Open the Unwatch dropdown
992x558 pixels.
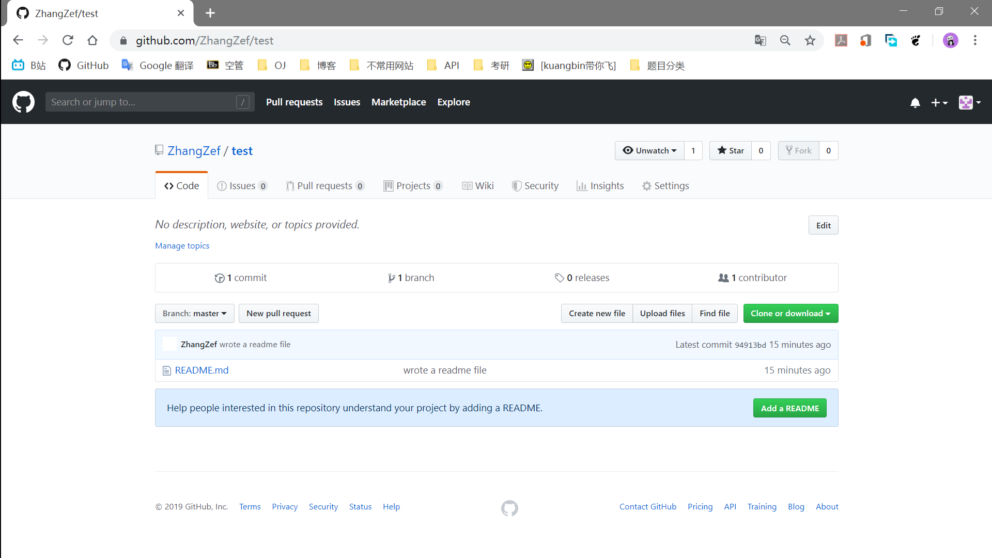(x=649, y=151)
